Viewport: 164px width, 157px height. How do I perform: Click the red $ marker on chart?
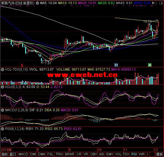pyautogui.click(x=22, y=65)
